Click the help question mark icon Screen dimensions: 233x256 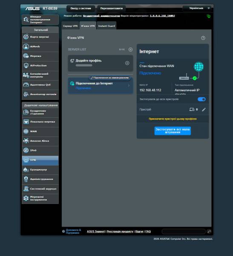(x=203, y=38)
